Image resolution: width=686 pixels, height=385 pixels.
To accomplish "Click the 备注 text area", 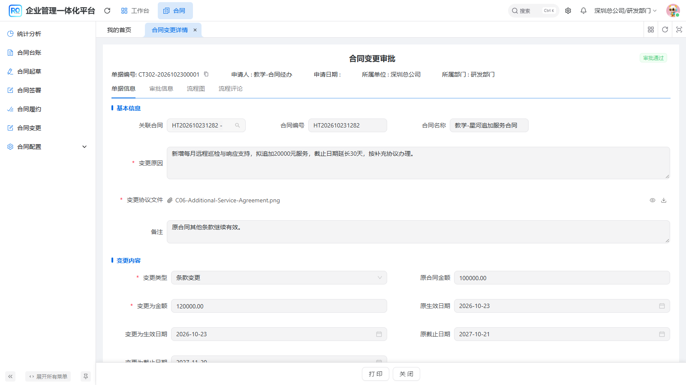I will click(418, 232).
